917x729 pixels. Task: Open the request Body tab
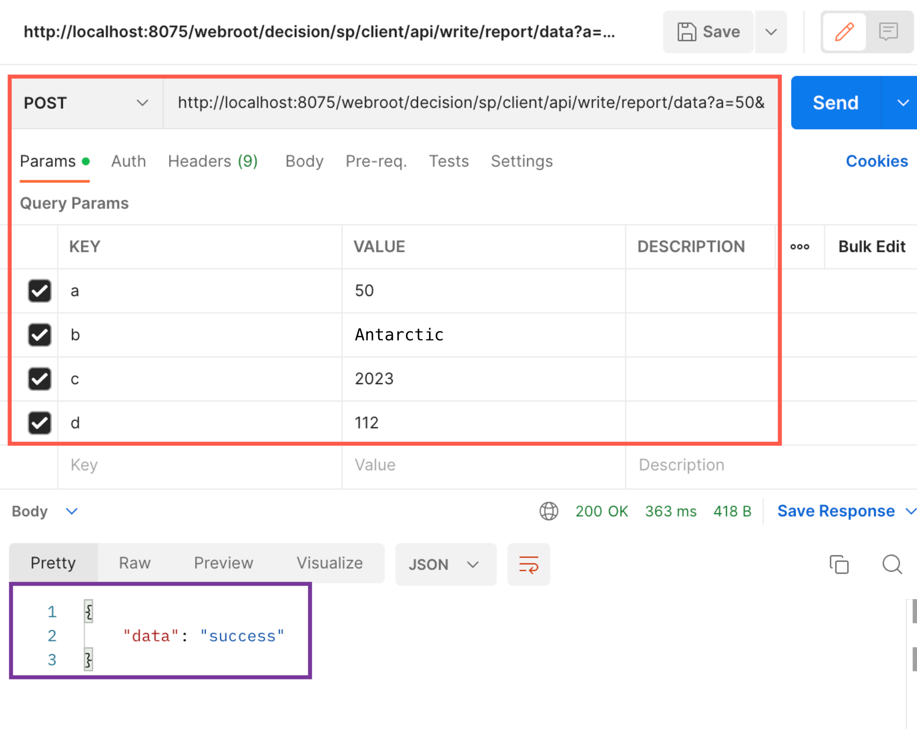(304, 161)
